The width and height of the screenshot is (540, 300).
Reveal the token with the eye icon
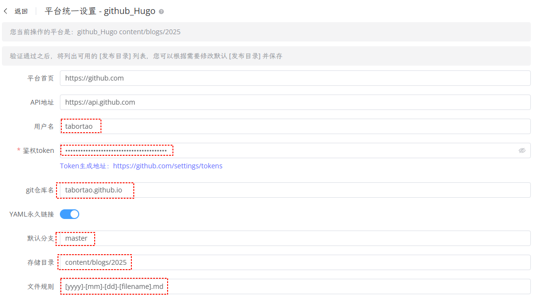click(x=522, y=150)
